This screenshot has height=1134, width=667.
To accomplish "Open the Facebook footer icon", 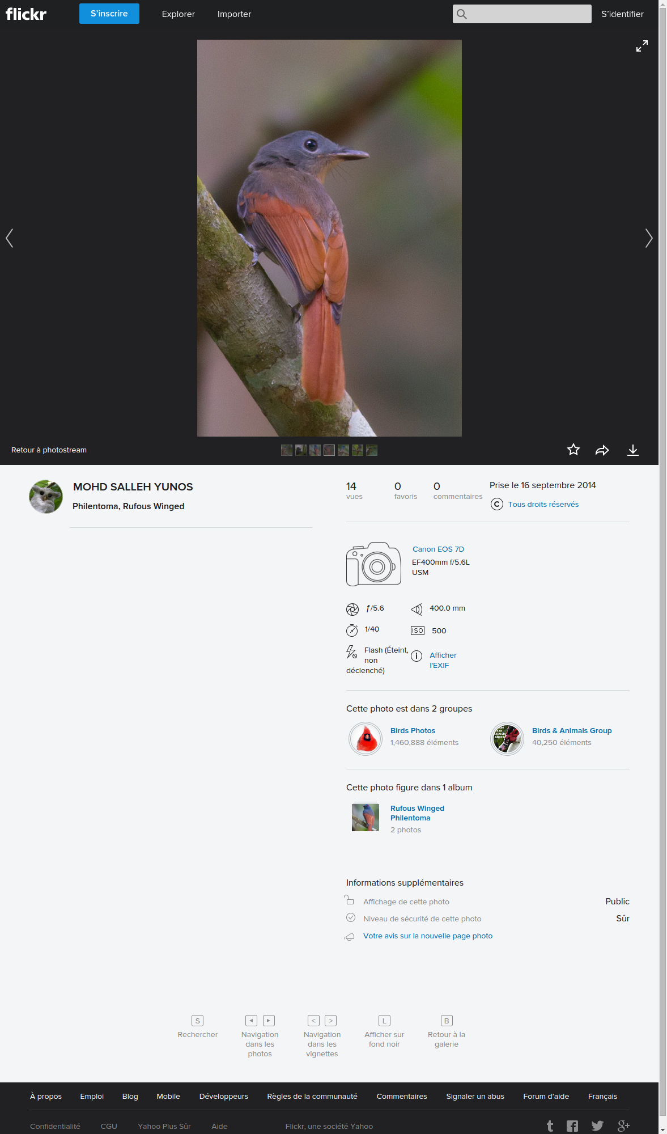I will (x=572, y=1126).
